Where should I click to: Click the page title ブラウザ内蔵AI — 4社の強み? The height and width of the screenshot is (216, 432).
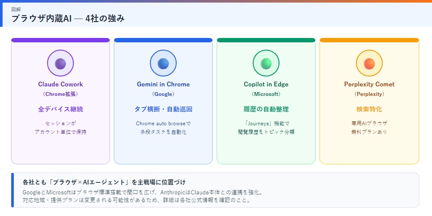68,19
